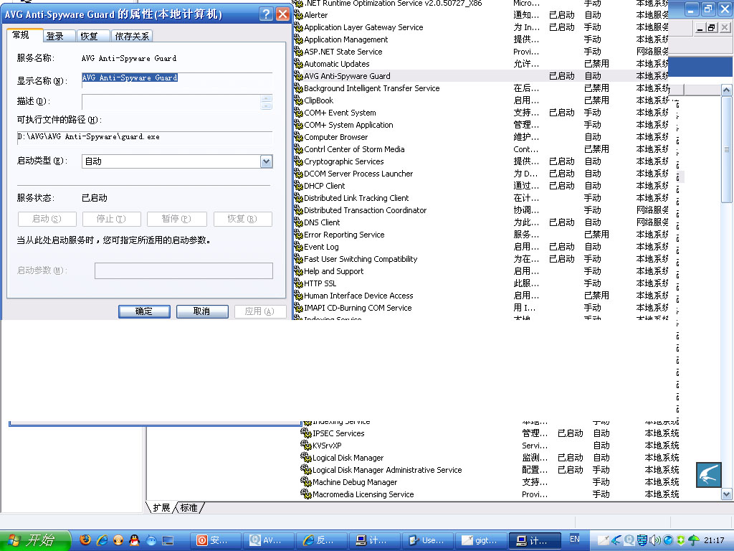Click the 恢复(R) service button
Image resolution: width=734 pixels, height=551 pixels.
(242, 219)
